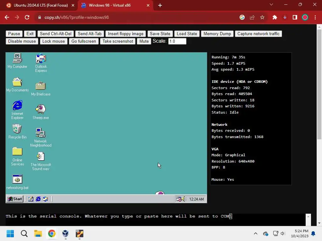
Task: Toggle the Mute button
Action: (144, 41)
